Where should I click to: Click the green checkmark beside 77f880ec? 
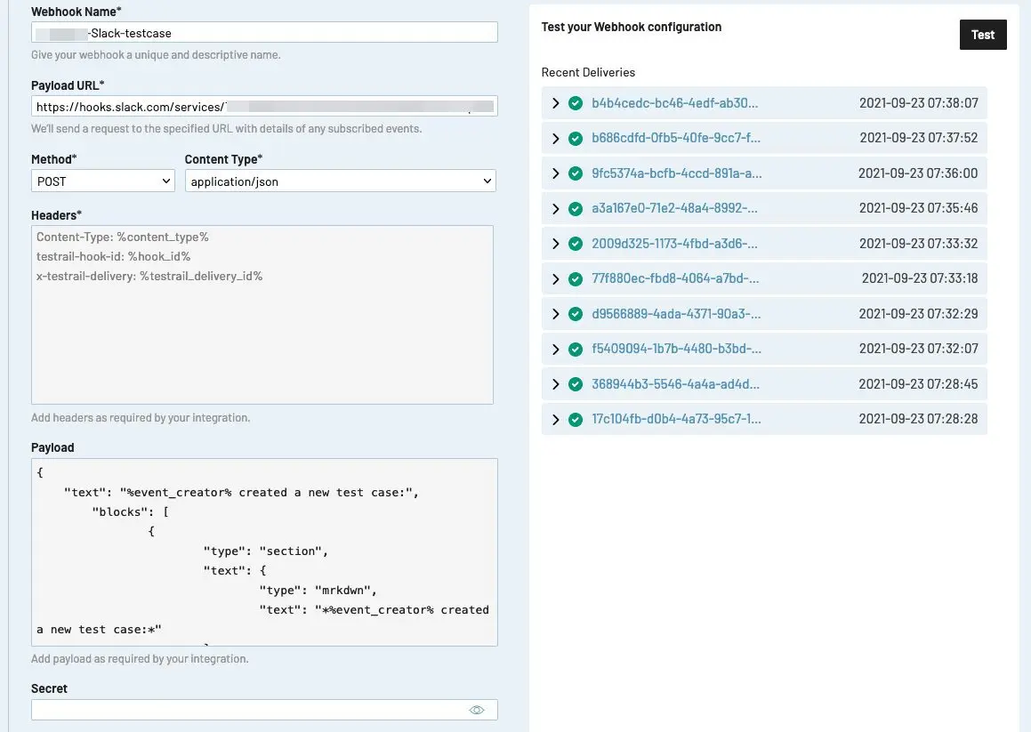[x=576, y=279]
